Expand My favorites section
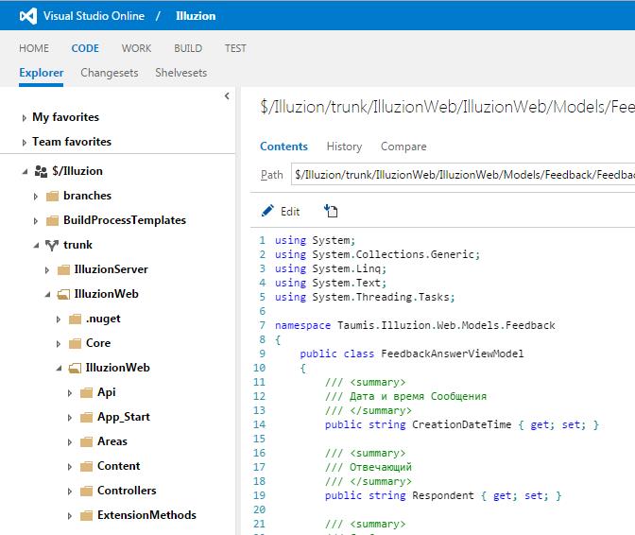 click(x=25, y=118)
